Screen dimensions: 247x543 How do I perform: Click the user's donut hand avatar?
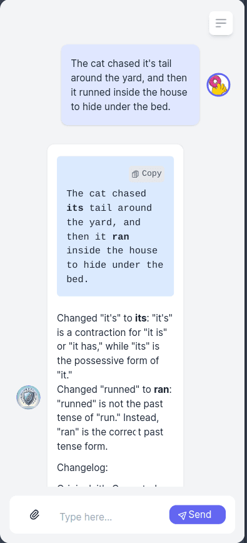pos(218,85)
